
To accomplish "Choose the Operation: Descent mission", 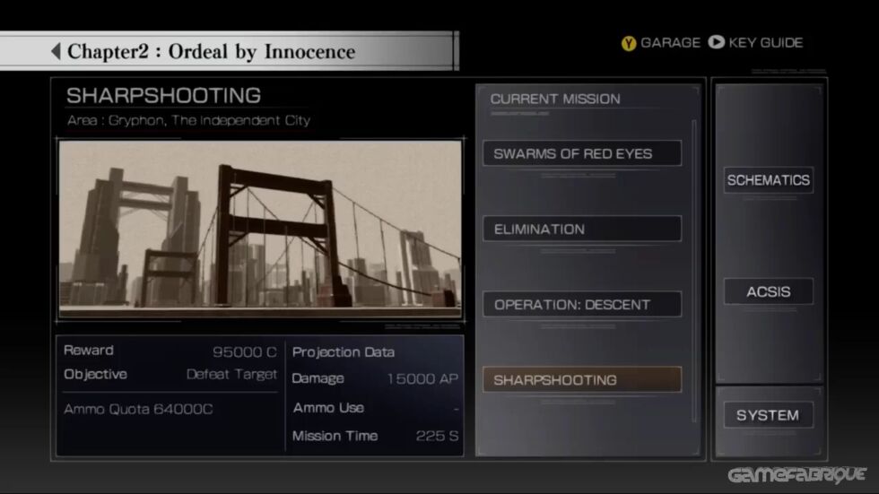I will 582,304.
